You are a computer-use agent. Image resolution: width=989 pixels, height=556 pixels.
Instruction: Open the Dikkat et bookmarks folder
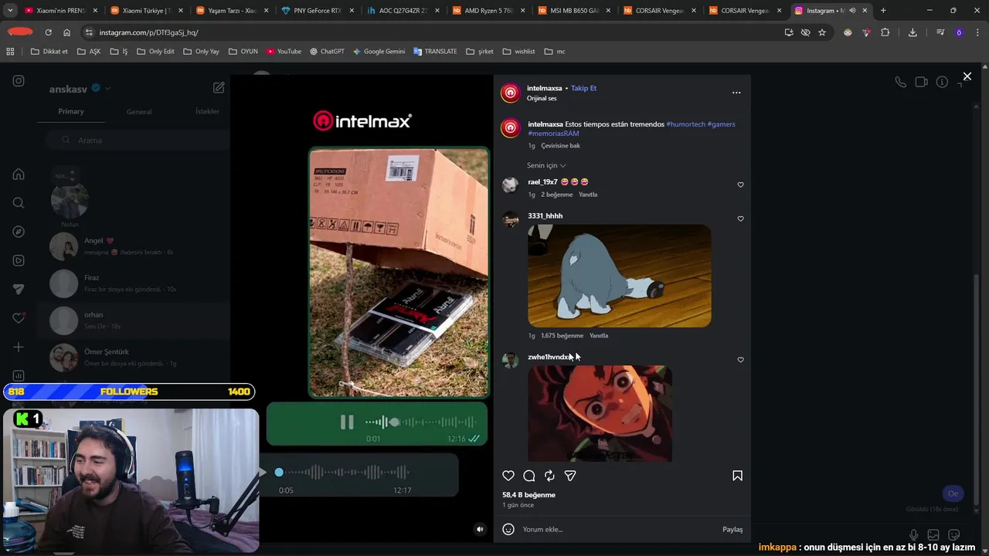49,52
